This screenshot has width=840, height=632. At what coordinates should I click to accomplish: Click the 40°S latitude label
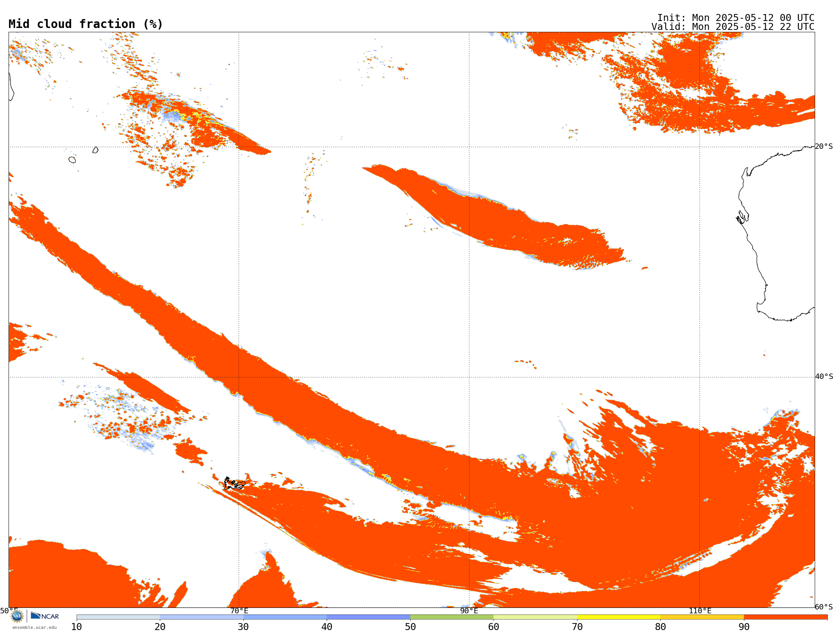point(824,377)
